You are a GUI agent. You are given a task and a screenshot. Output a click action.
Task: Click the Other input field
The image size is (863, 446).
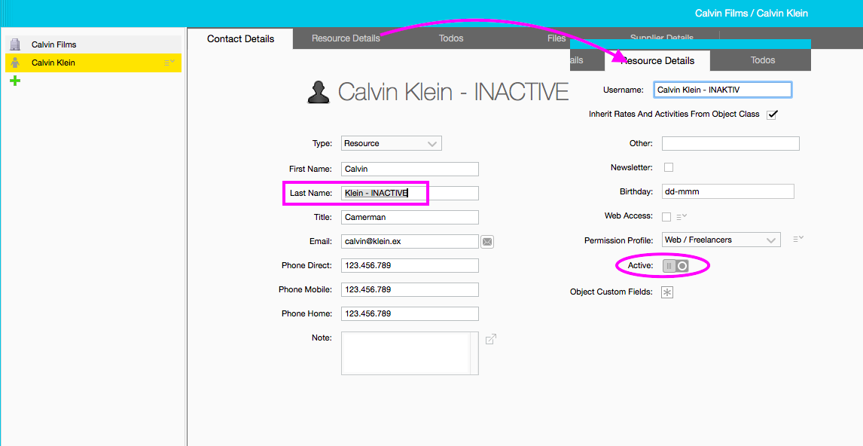730,144
